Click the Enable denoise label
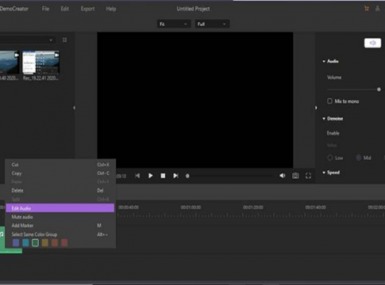 point(333,133)
